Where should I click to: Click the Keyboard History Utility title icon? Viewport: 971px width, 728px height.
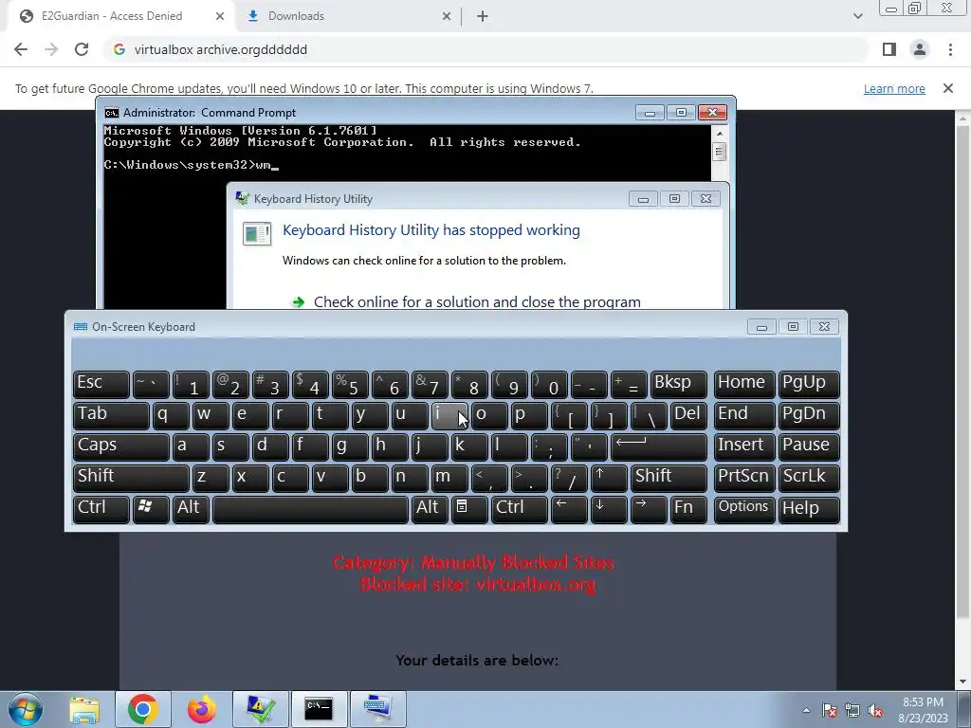(x=242, y=199)
